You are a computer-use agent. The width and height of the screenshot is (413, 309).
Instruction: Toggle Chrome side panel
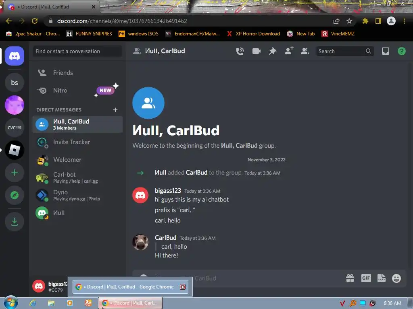(x=378, y=21)
